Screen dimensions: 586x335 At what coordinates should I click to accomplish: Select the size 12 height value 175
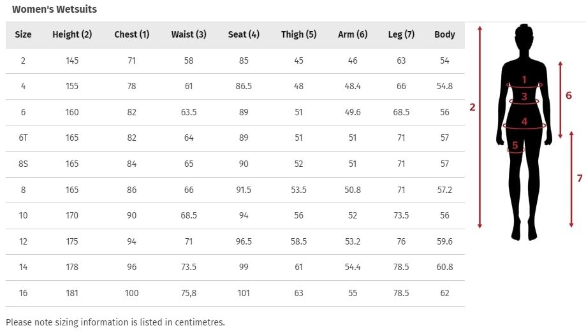(72, 241)
